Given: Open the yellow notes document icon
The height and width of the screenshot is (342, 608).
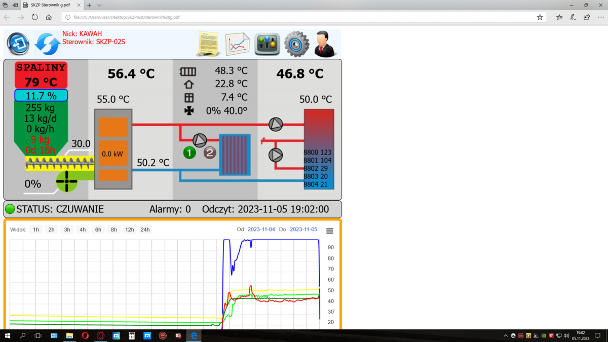Looking at the screenshot, I should (208, 44).
